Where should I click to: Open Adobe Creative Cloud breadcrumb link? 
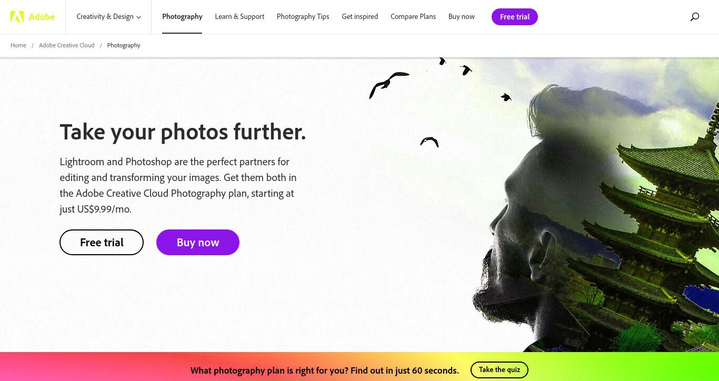67,45
